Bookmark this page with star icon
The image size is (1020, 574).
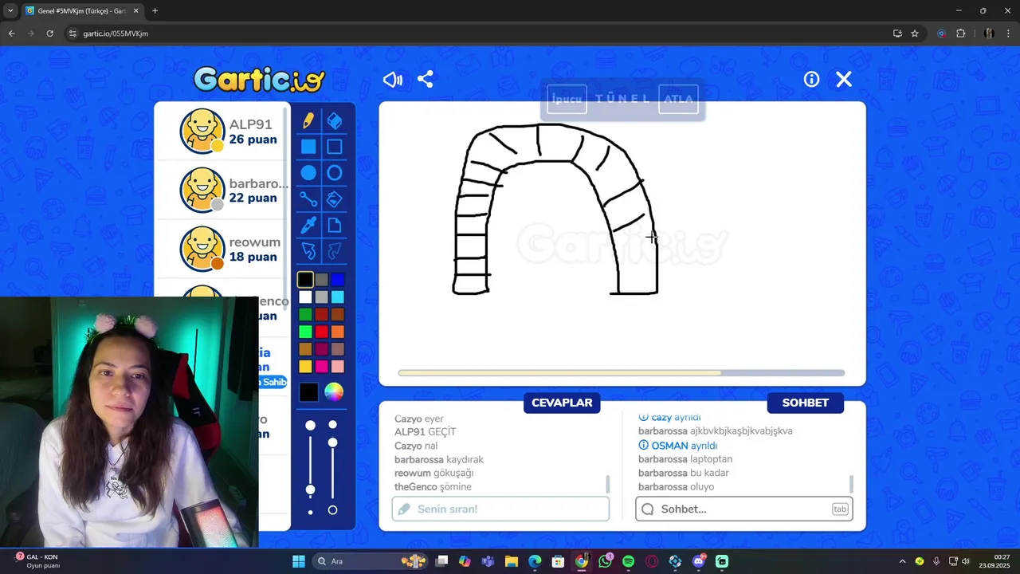[915, 33]
